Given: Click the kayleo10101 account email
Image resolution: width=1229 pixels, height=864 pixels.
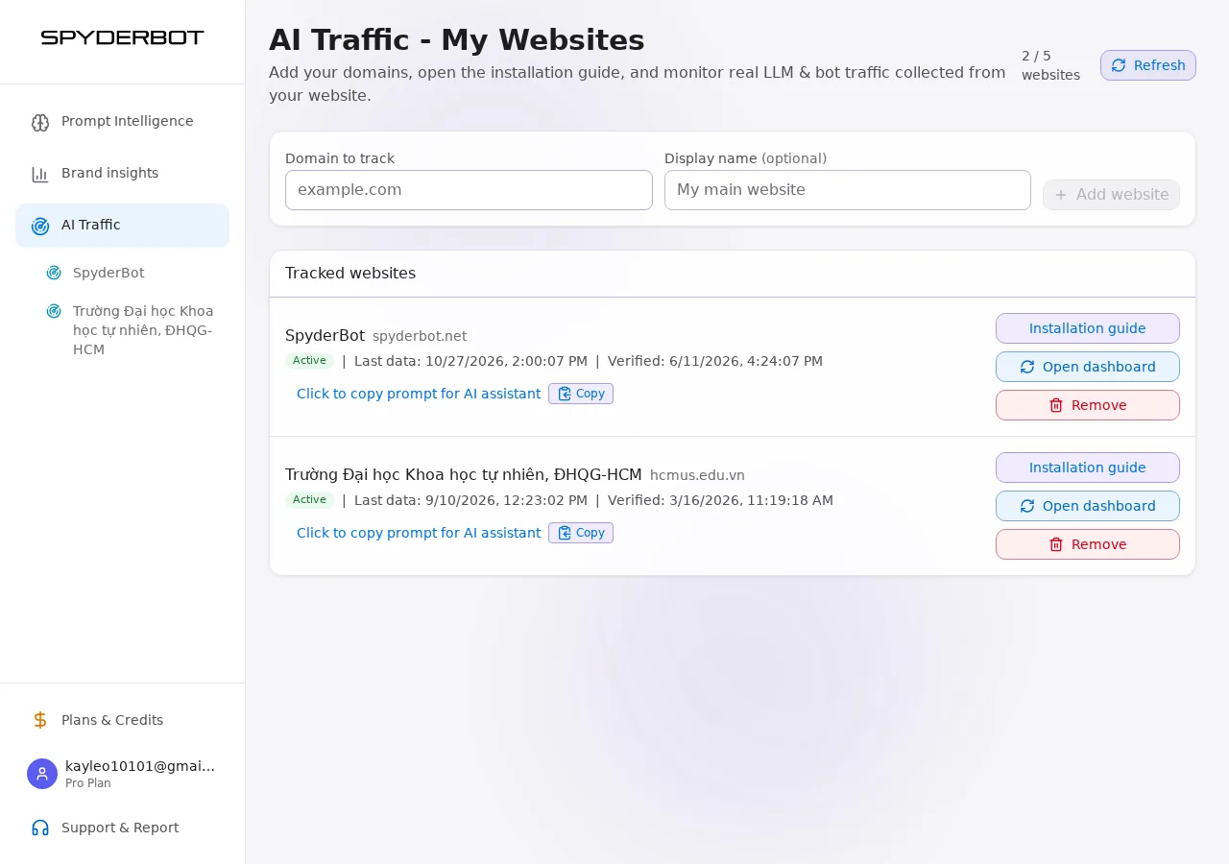Looking at the screenshot, I should coord(140,766).
